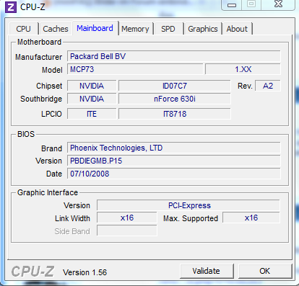This screenshot has height=286, width=299.
Task: Click the Rev. field A2
Action: click(x=268, y=86)
